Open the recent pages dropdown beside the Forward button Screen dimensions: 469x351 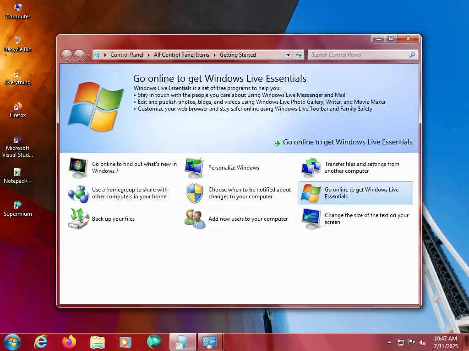[88, 55]
